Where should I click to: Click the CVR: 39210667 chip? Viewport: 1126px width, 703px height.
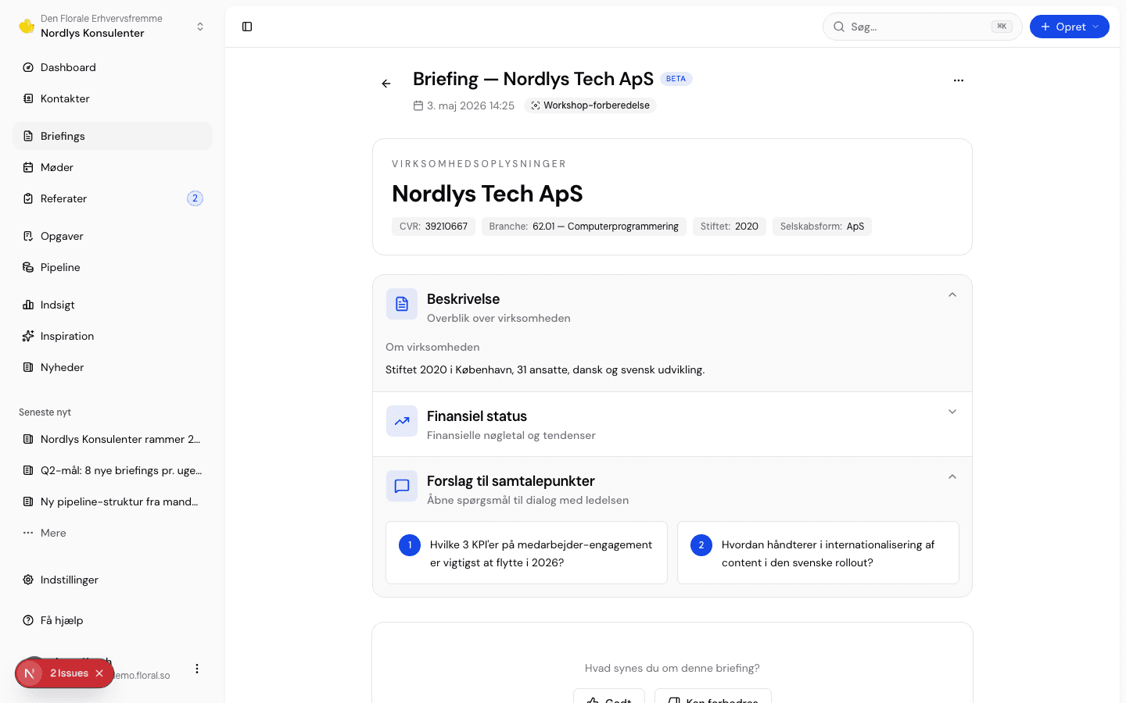433,227
